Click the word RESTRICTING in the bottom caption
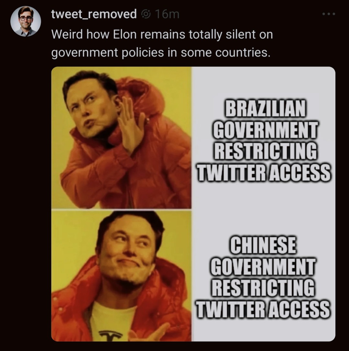This screenshot has width=349, height=351. [x=263, y=288]
